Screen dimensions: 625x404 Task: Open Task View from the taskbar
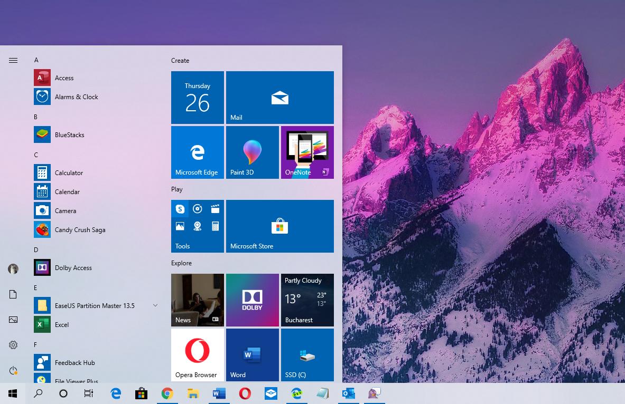(88, 393)
